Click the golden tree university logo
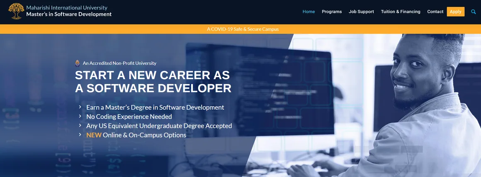This screenshot has width=481, height=177. click(16, 11)
